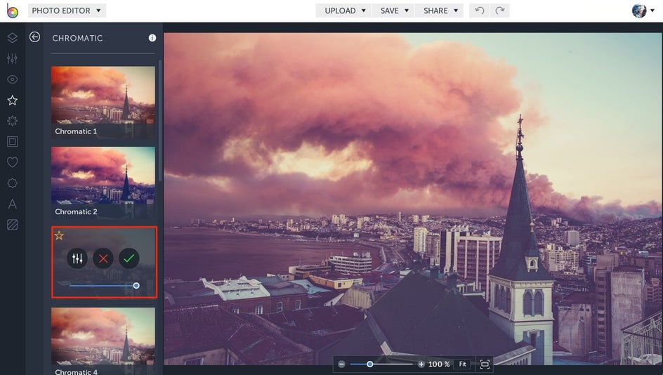
Task: Select the Chromatic 4 effect thumbnail
Action: [x=103, y=341]
